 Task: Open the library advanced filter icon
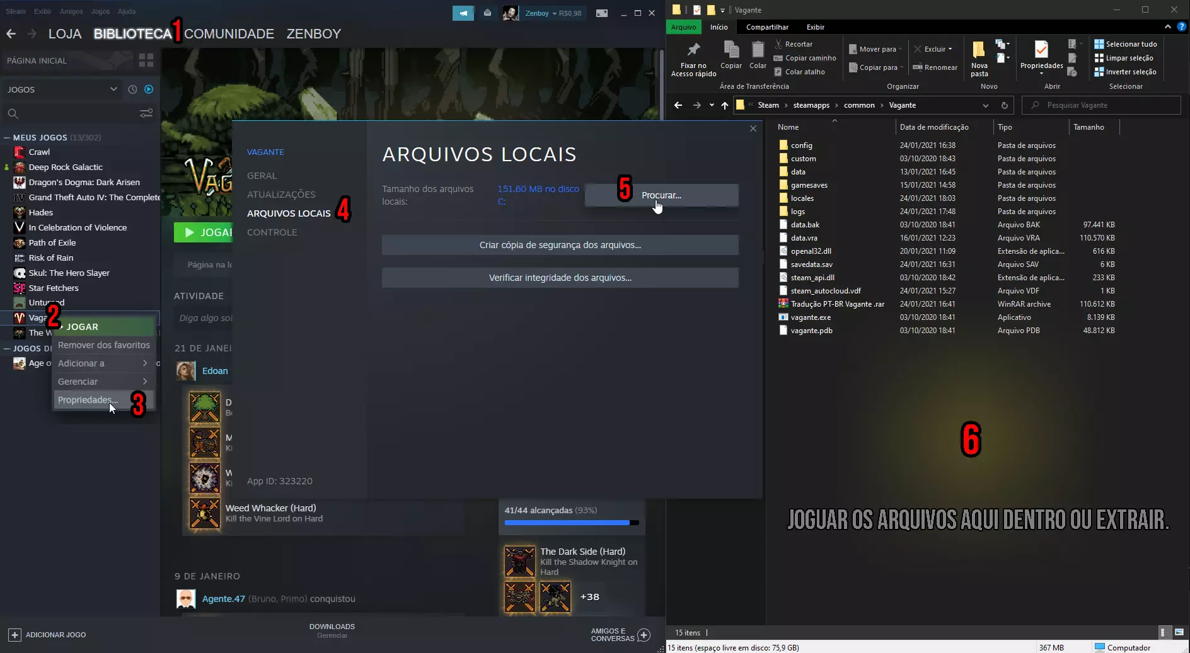coord(146,114)
